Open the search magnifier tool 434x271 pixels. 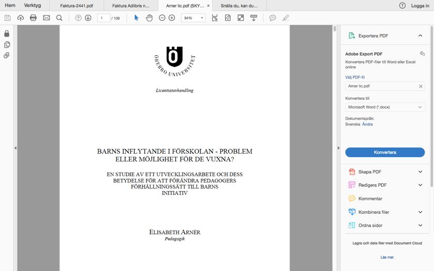pyautogui.click(x=59, y=18)
